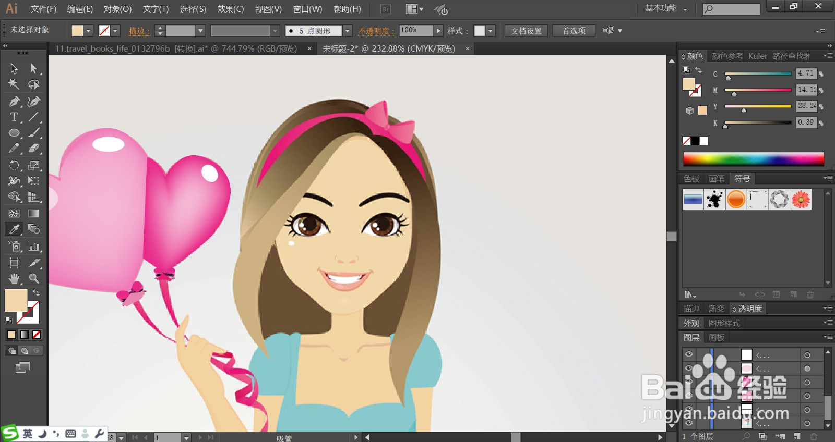Select the Rotate tool
The image size is (835, 442).
14,165
